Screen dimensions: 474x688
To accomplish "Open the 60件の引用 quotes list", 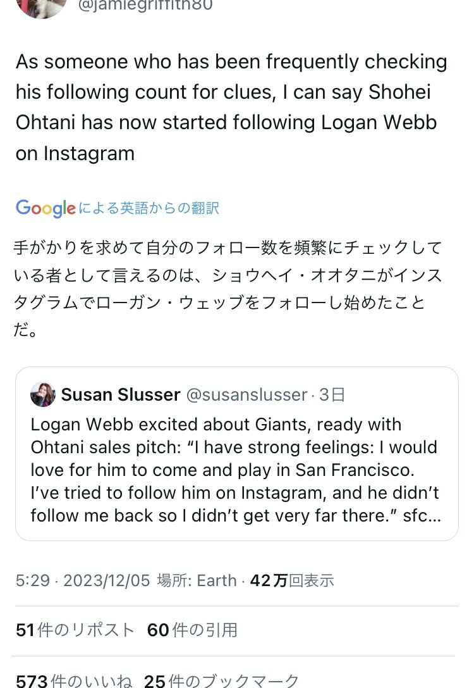I will [x=192, y=630].
